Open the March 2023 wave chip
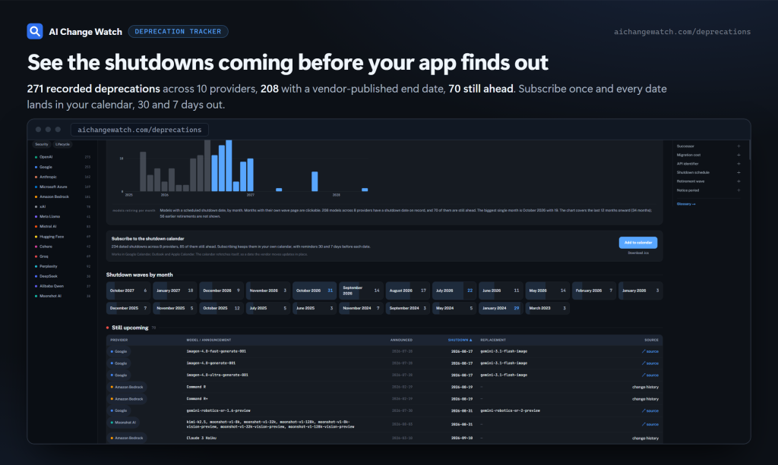778x465 pixels. coord(548,308)
